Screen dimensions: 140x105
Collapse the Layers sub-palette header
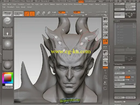pyautogui.click(x=125, y=21)
